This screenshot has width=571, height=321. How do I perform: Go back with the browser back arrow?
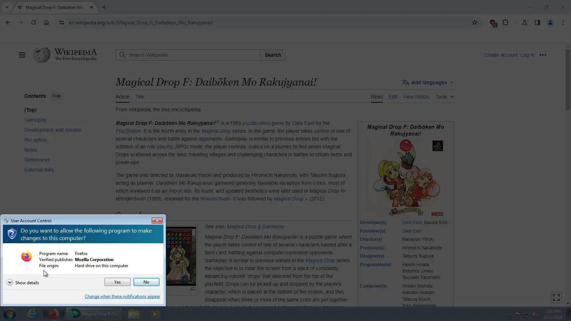click(8, 22)
